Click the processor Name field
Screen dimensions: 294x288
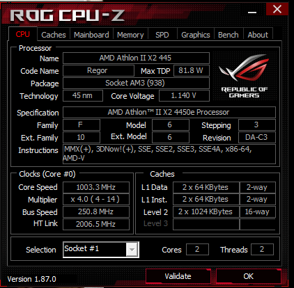[136, 58]
